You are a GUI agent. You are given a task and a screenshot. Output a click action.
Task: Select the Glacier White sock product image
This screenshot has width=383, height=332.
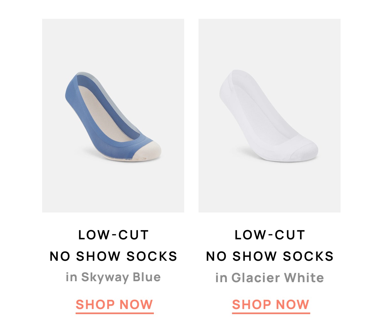point(269,116)
